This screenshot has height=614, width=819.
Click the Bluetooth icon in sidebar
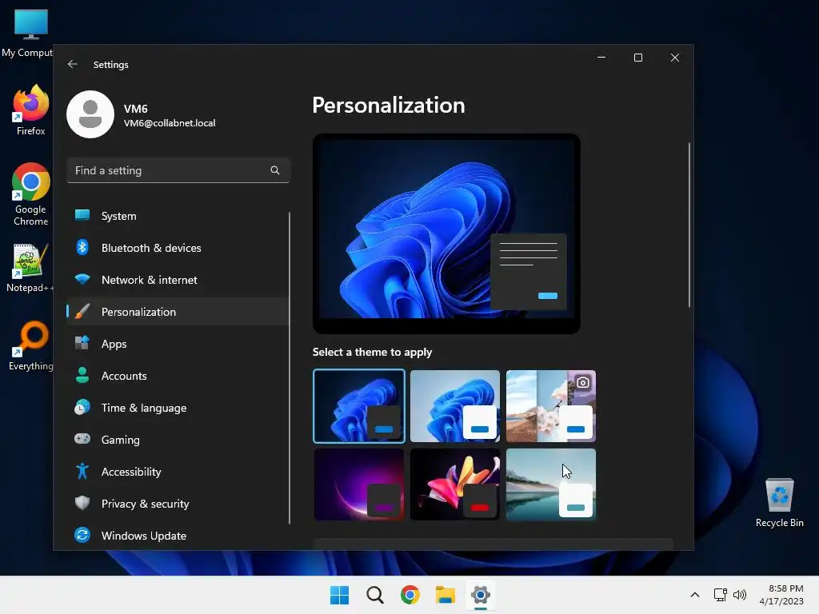82,247
